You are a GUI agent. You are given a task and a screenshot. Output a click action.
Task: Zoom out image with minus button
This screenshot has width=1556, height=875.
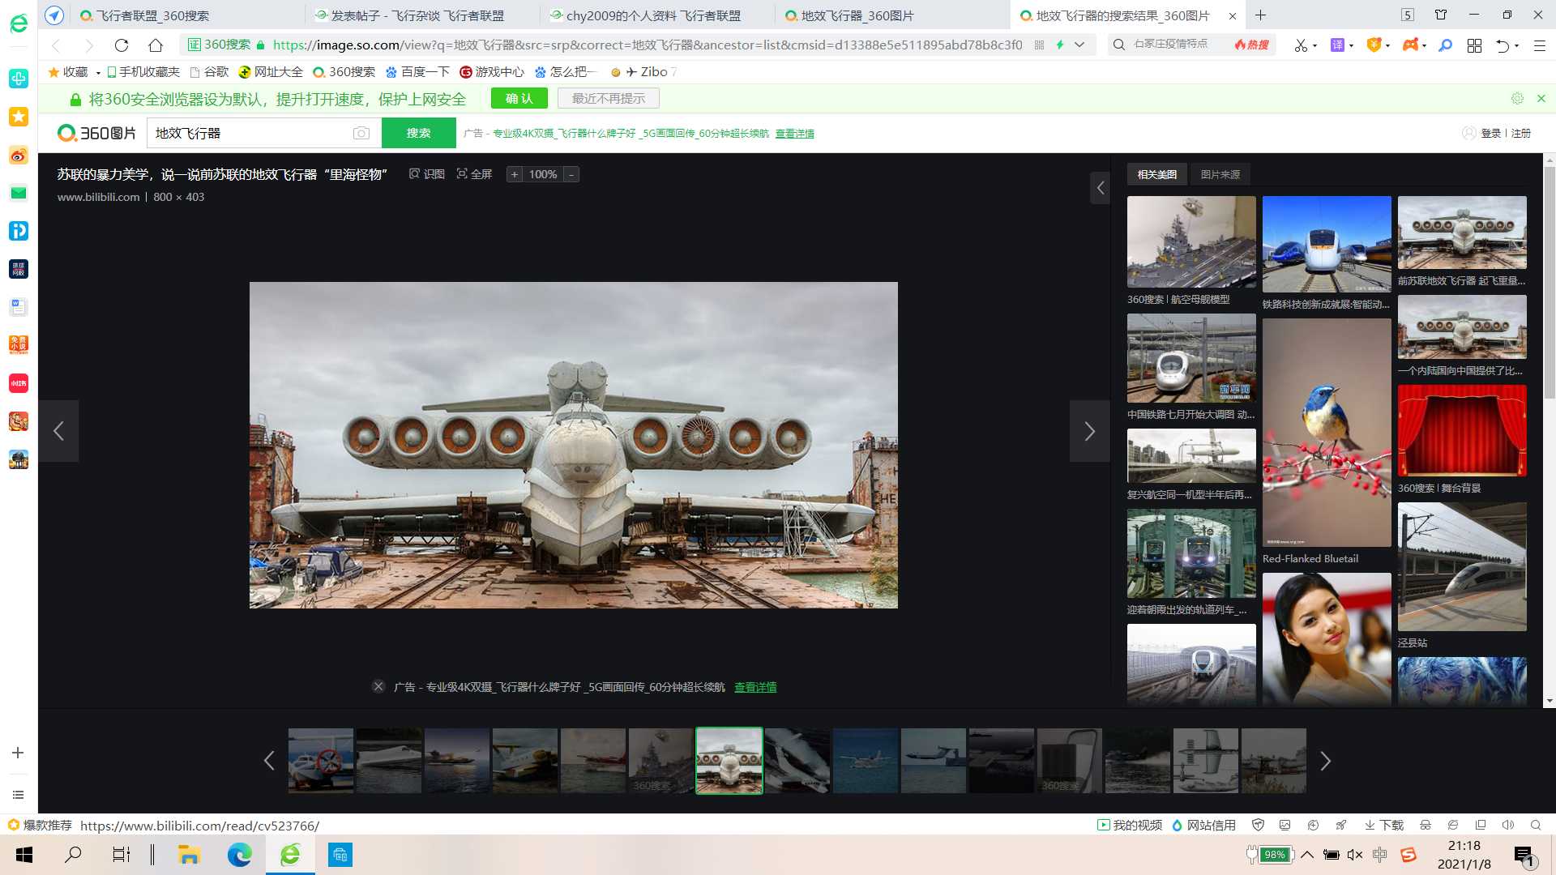[571, 174]
